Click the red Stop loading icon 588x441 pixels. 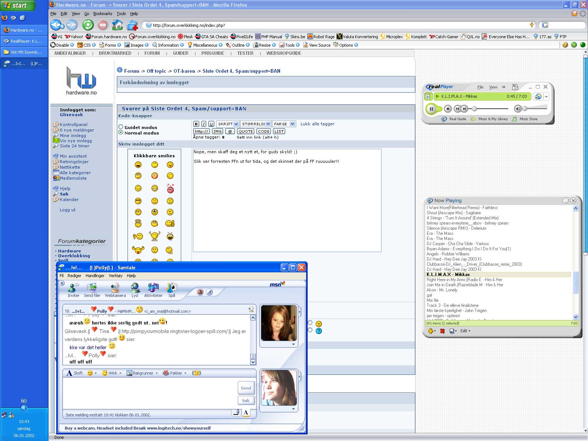[103, 25]
